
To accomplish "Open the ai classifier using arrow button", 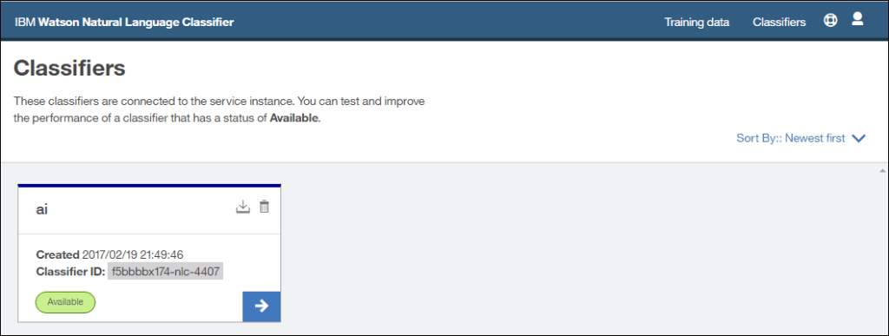I will click(261, 306).
